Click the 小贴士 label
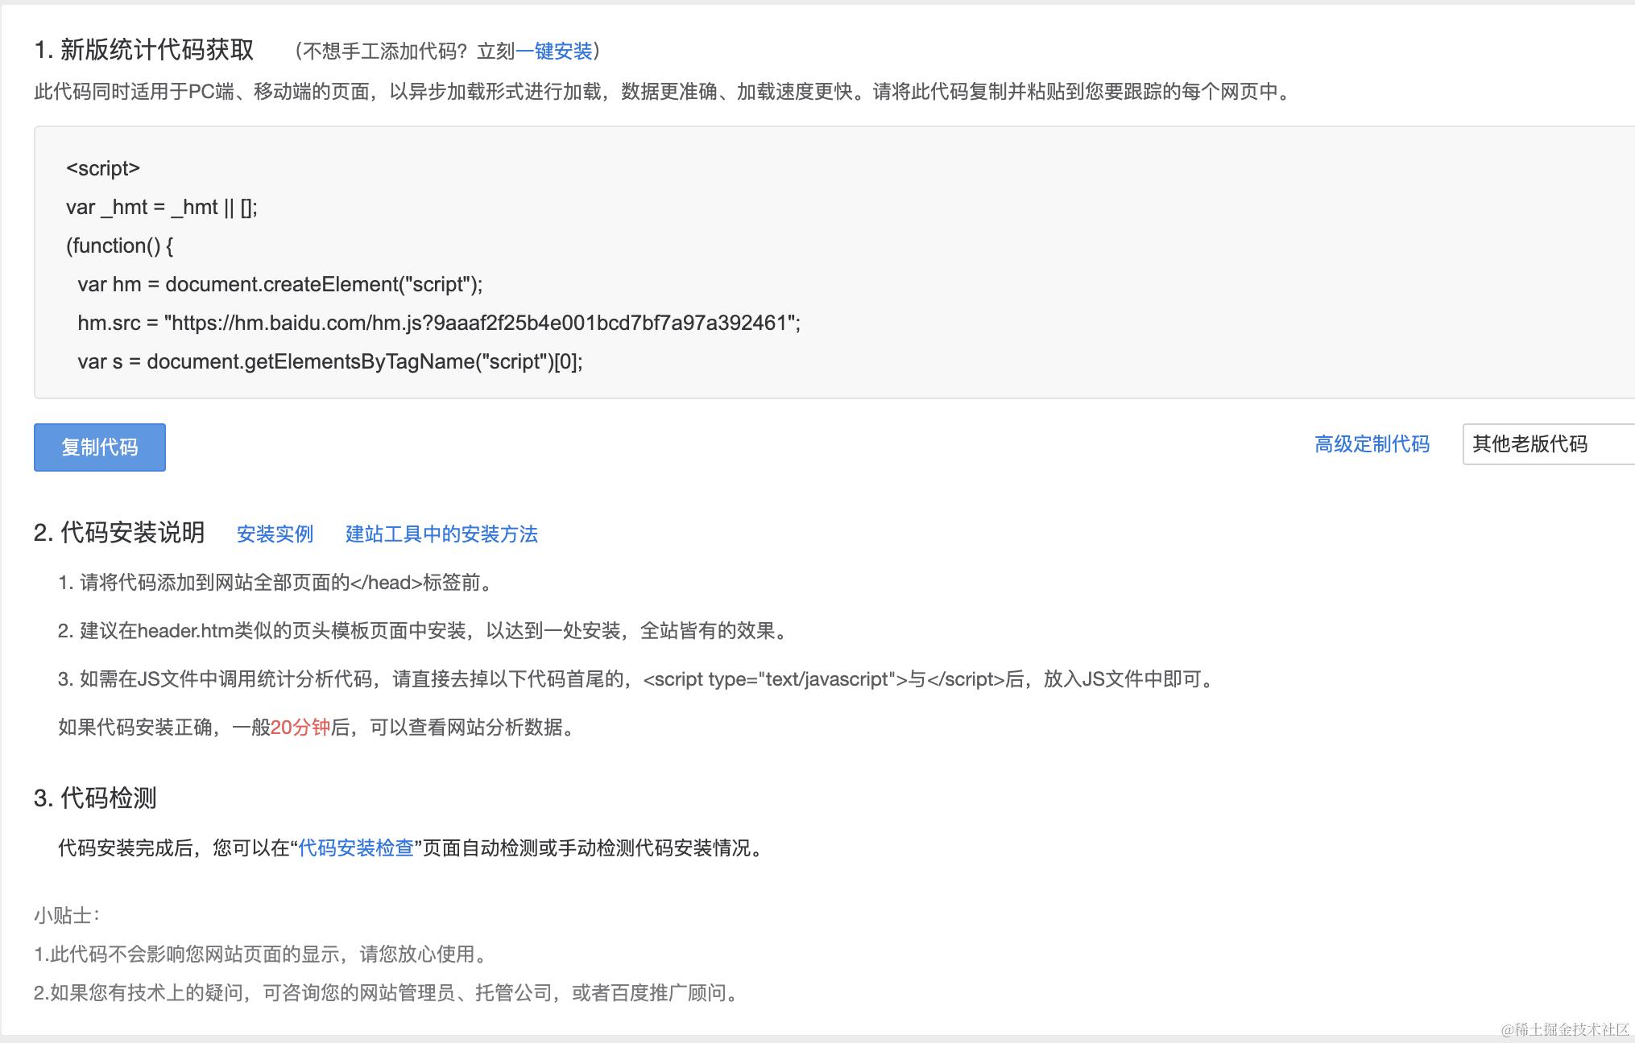Viewport: 1635px width, 1043px height. point(66,915)
